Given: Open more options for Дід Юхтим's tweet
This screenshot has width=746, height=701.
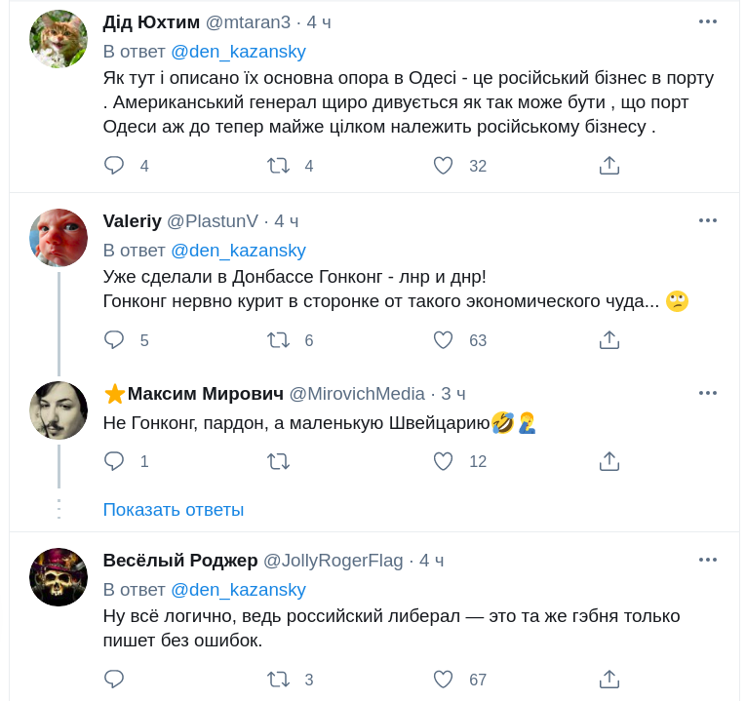Looking at the screenshot, I should point(708,21).
